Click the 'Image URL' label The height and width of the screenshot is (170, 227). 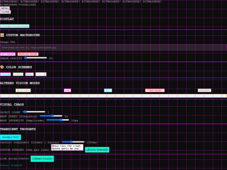[8, 42]
